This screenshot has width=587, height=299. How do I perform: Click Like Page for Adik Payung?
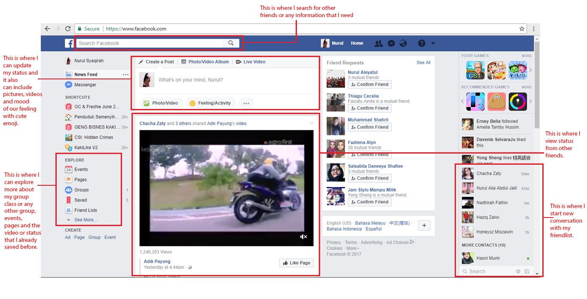(x=296, y=263)
